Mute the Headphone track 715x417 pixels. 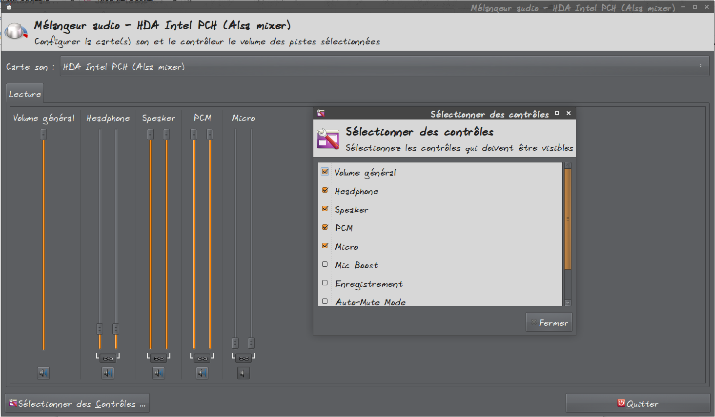108,373
